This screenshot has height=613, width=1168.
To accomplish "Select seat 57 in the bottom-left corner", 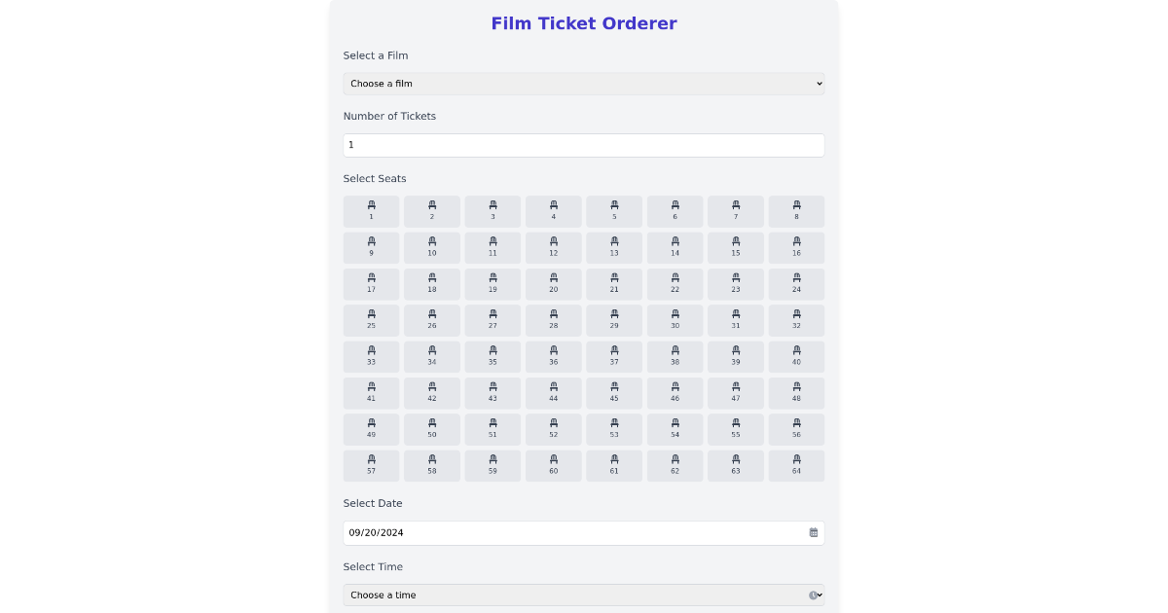I will pyautogui.click(x=371, y=465).
